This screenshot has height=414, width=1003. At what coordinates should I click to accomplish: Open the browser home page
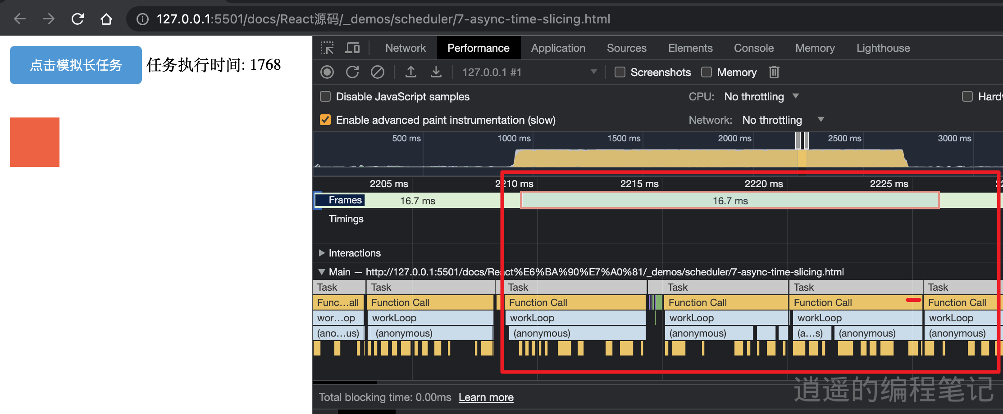(x=106, y=19)
